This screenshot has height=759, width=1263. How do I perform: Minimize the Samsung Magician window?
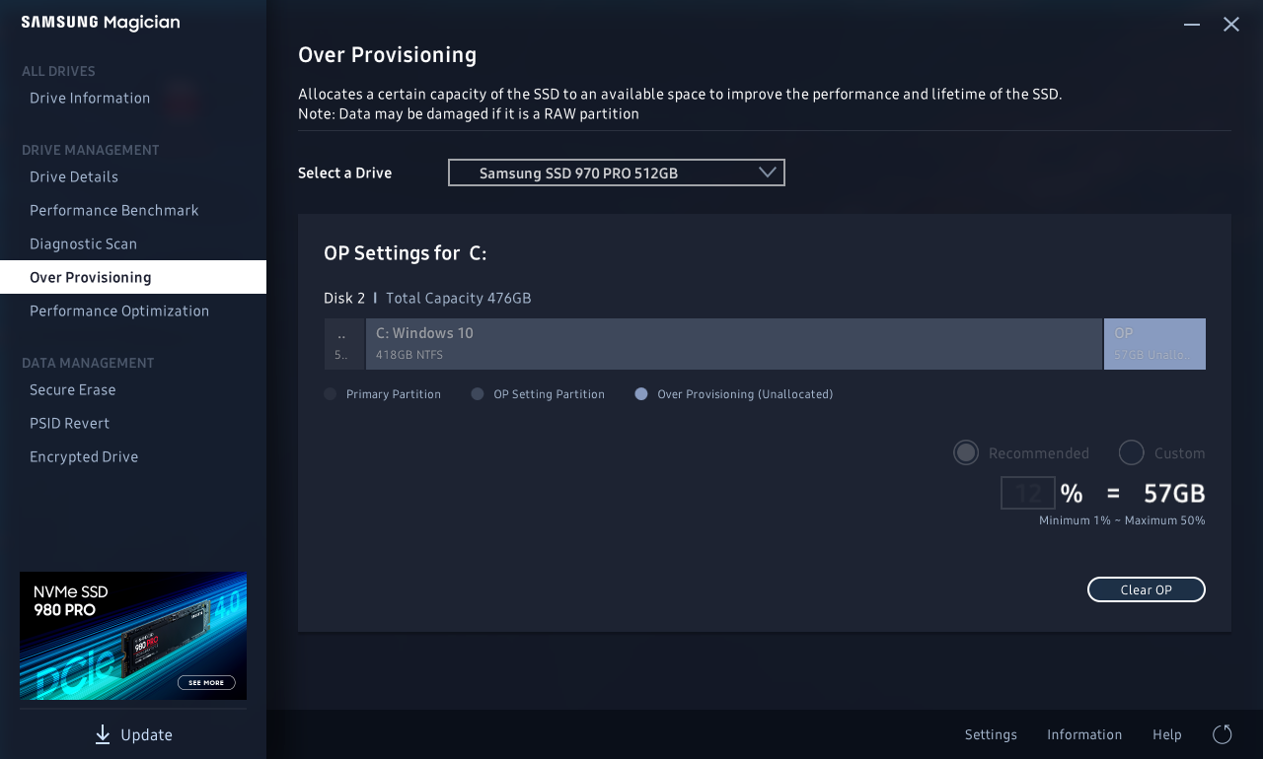pyautogui.click(x=1192, y=24)
